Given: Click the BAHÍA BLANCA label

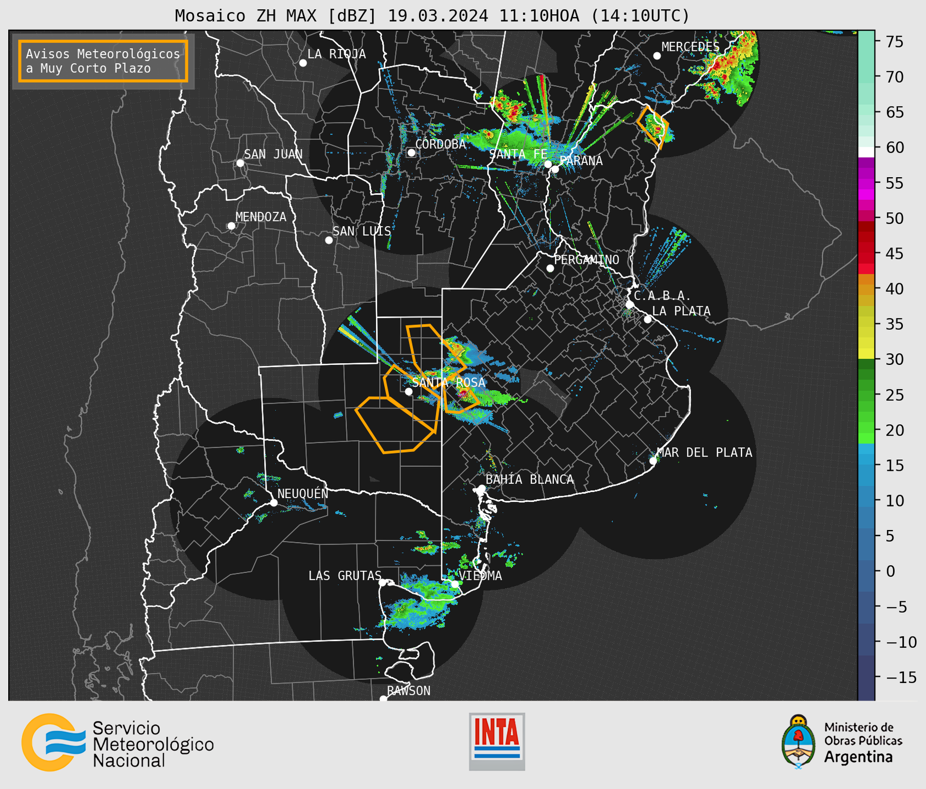Looking at the screenshot, I should pyautogui.click(x=530, y=480).
